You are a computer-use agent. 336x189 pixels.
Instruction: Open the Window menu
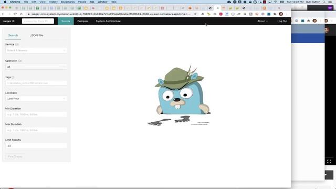click(102, 2)
